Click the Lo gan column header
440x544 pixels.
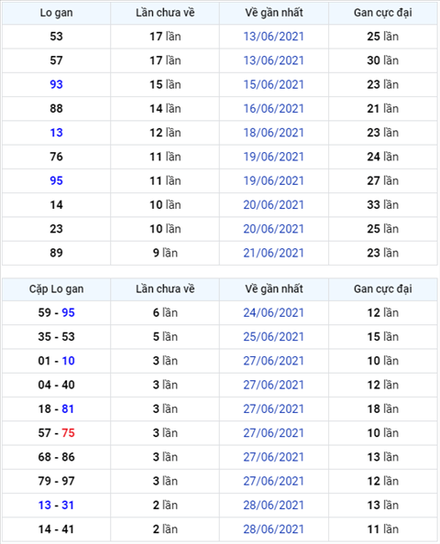click(x=56, y=13)
